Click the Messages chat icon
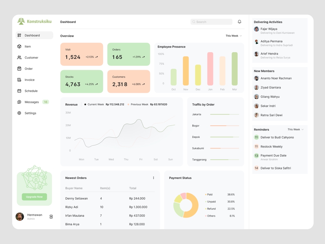This screenshot has width=325, height=244. [19, 102]
